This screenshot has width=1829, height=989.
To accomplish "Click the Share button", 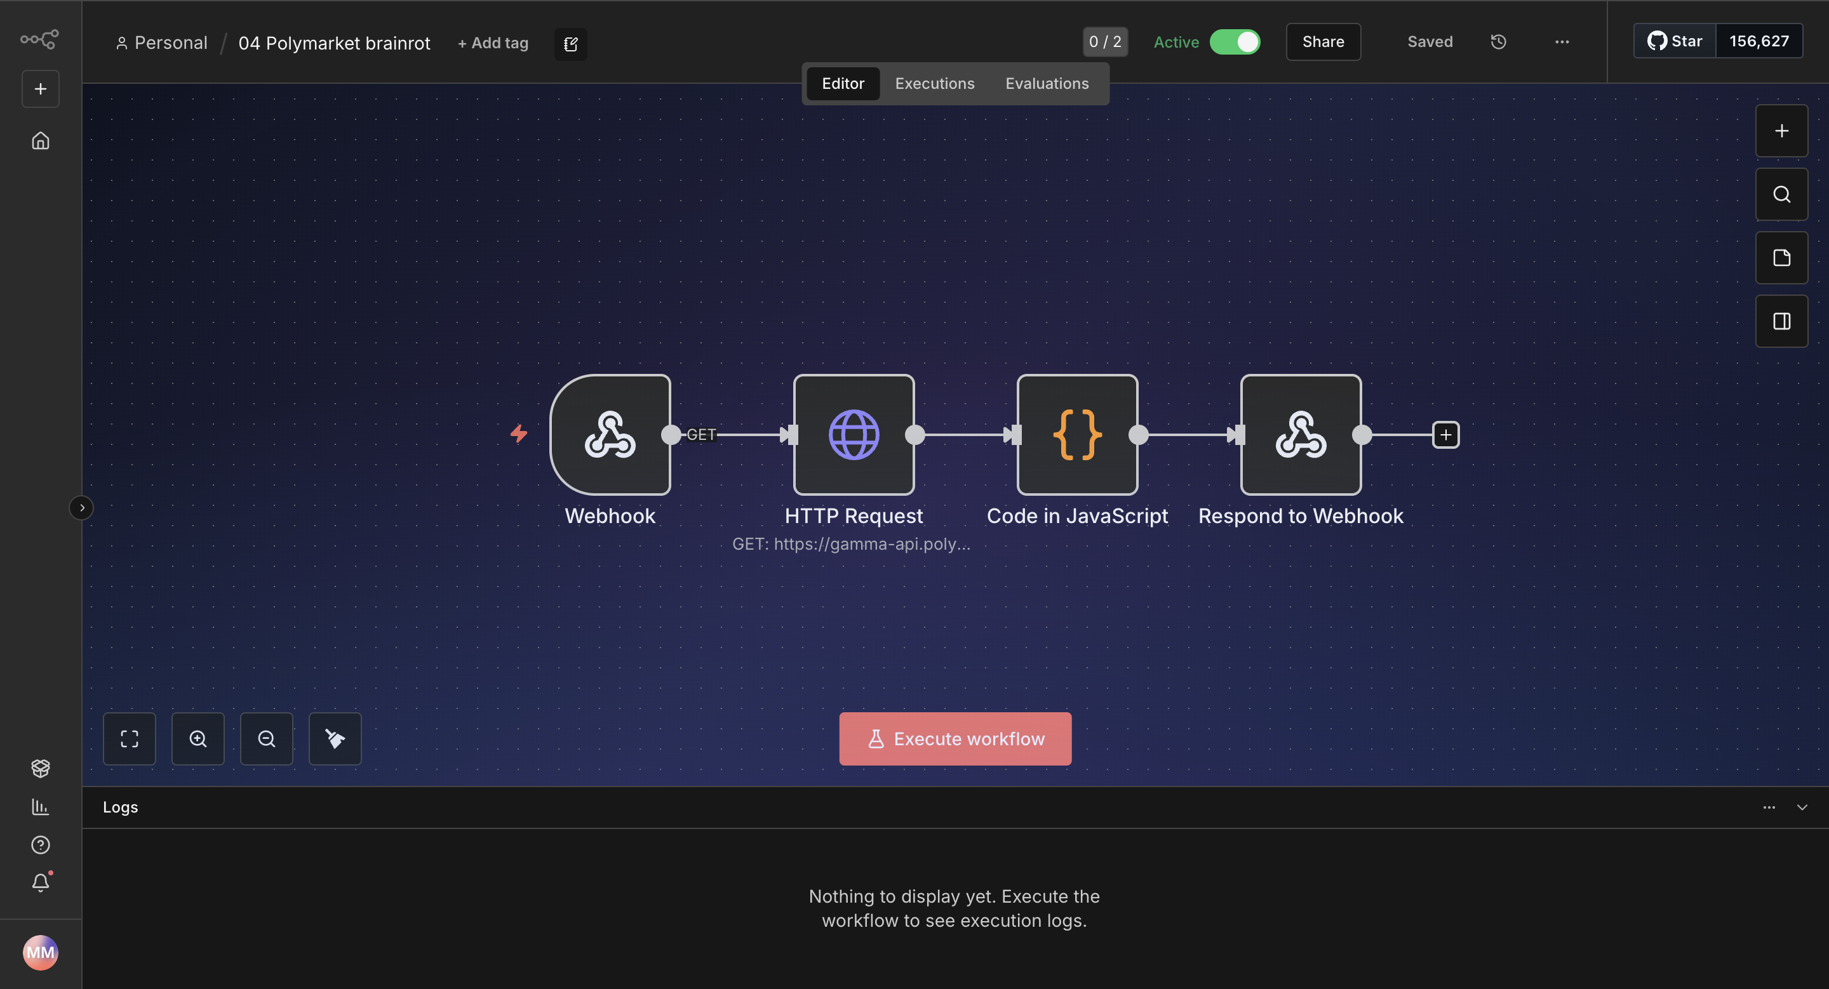I will (x=1323, y=42).
